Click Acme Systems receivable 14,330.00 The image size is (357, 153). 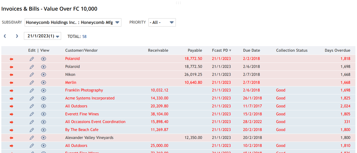[x=160, y=98]
